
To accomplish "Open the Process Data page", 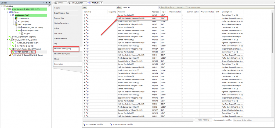I will click(x=67, y=18).
